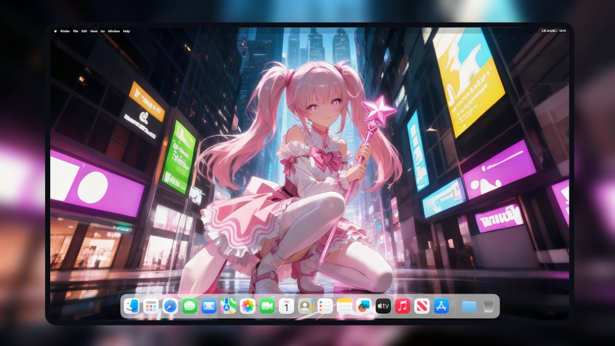Open Safari from the Dock
The width and height of the screenshot is (615, 346).
pyautogui.click(x=170, y=307)
